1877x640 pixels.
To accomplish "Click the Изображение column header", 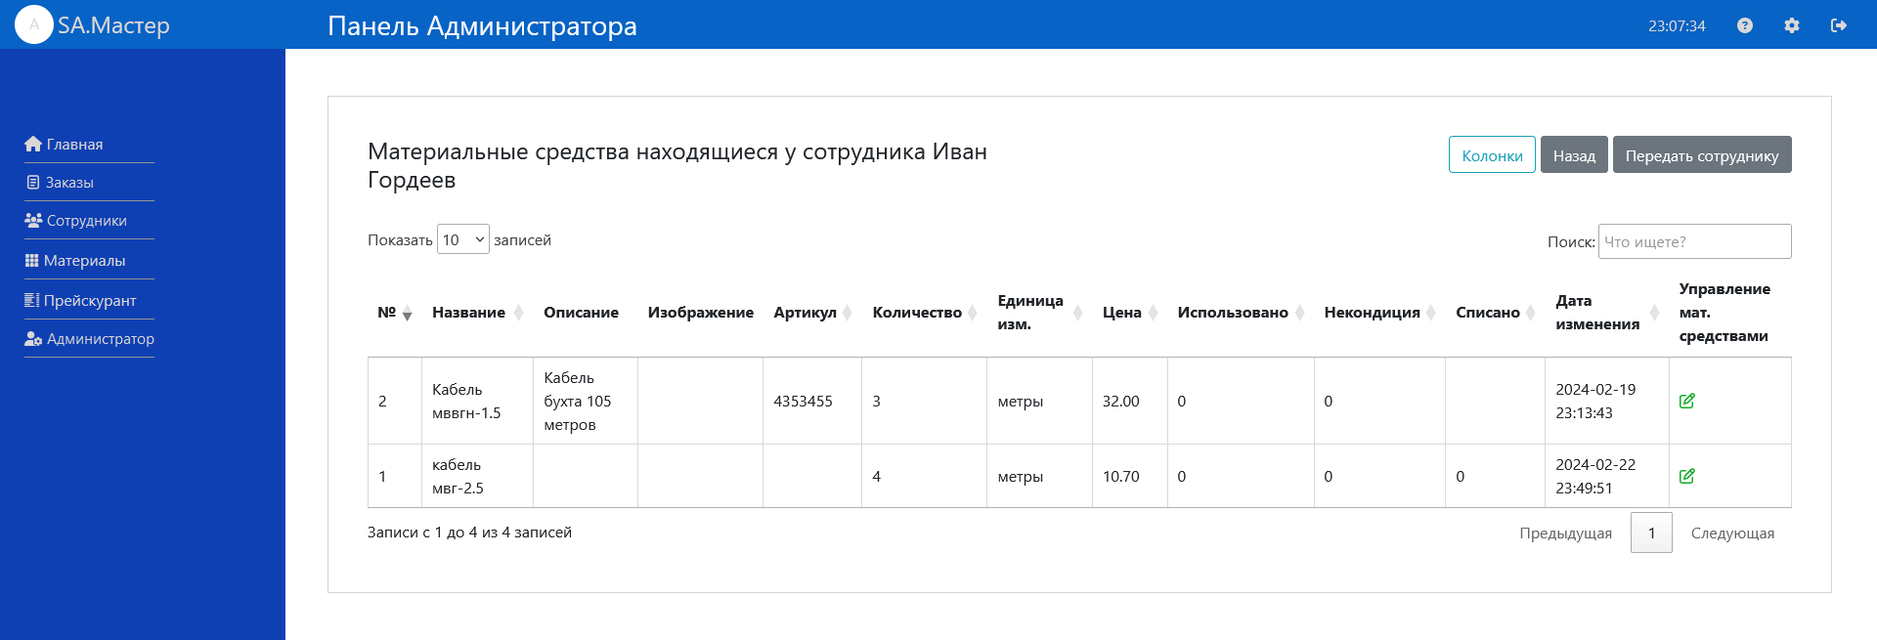I will [x=700, y=313].
